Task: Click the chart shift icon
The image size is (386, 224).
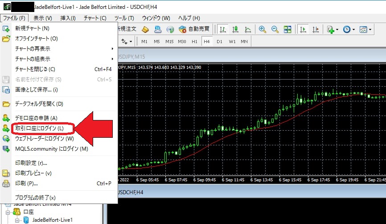Action: pos(316,29)
